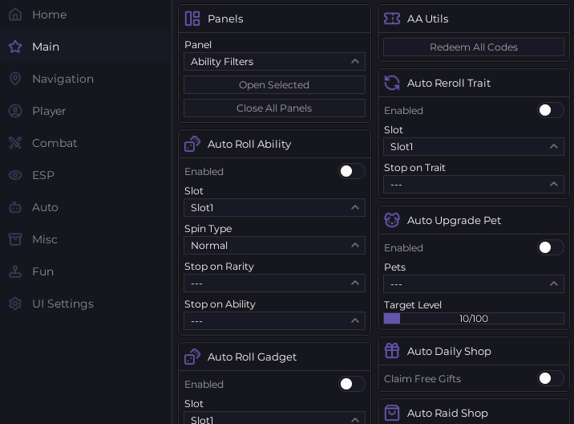Click the Auto Roll Ability dice icon
The image size is (574, 424).
tap(192, 145)
